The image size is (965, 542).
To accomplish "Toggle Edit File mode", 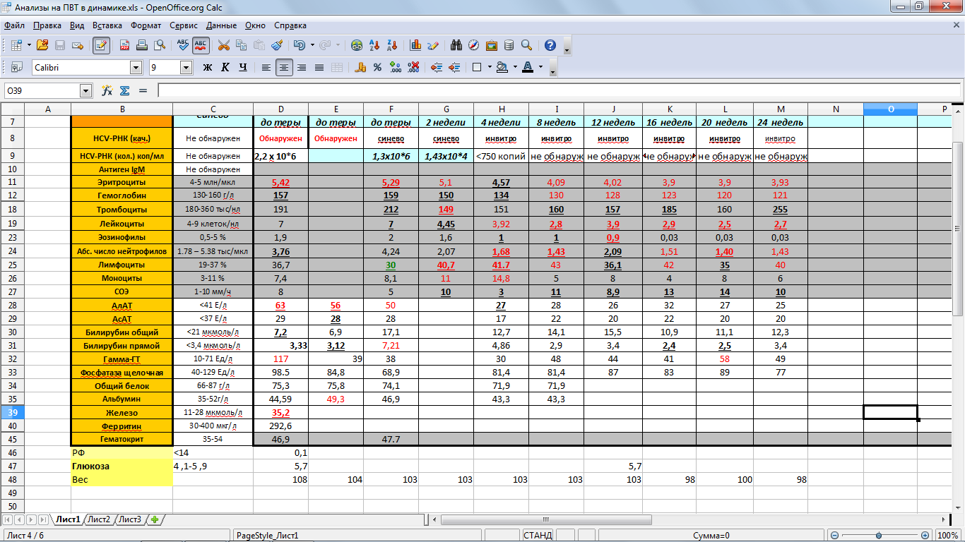I will pos(101,45).
